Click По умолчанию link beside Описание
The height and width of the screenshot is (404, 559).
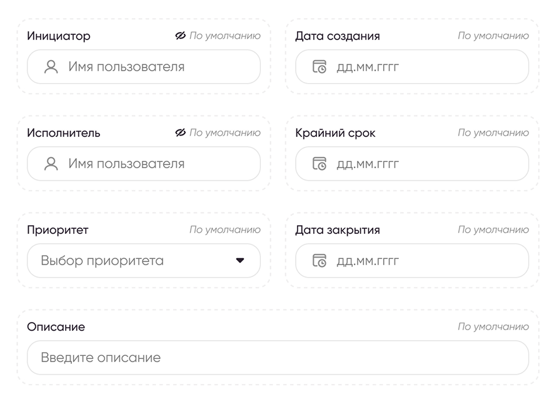coord(493,326)
